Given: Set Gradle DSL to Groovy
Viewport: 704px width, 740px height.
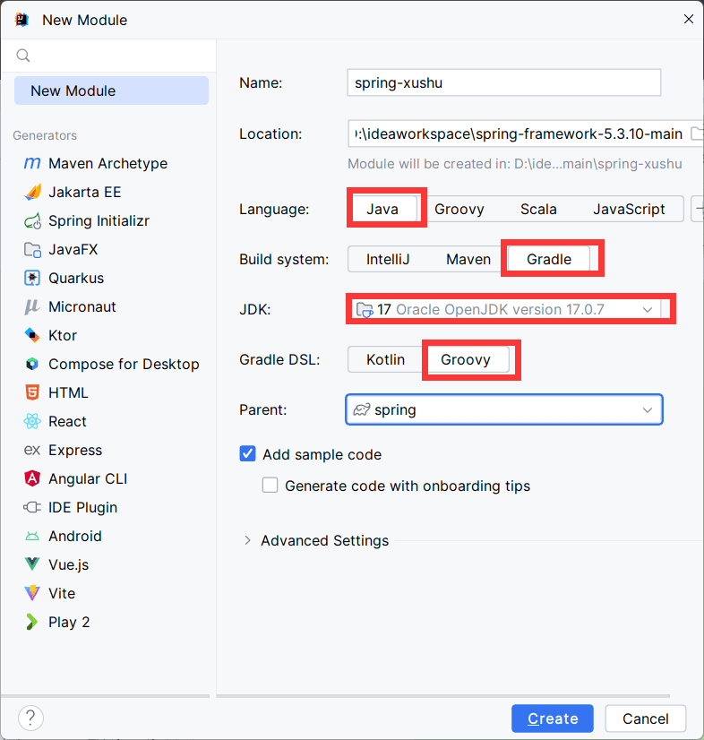Looking at the screenshot, I should coord(465,359).
